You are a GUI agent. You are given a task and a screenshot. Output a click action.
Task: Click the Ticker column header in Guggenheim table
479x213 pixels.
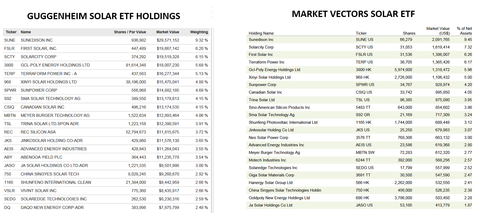pos(11,32)
